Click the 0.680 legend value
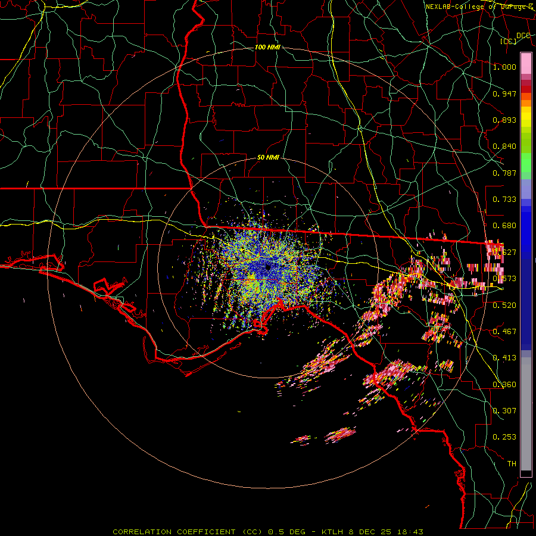This screenshot has width=536, height=536. 504,226
